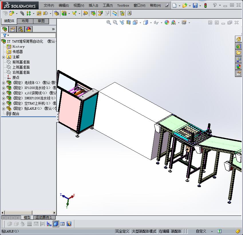This screenshot has width=243, height=235.
Task: Select the 模型 tab
Action: [x=27, y=217]
